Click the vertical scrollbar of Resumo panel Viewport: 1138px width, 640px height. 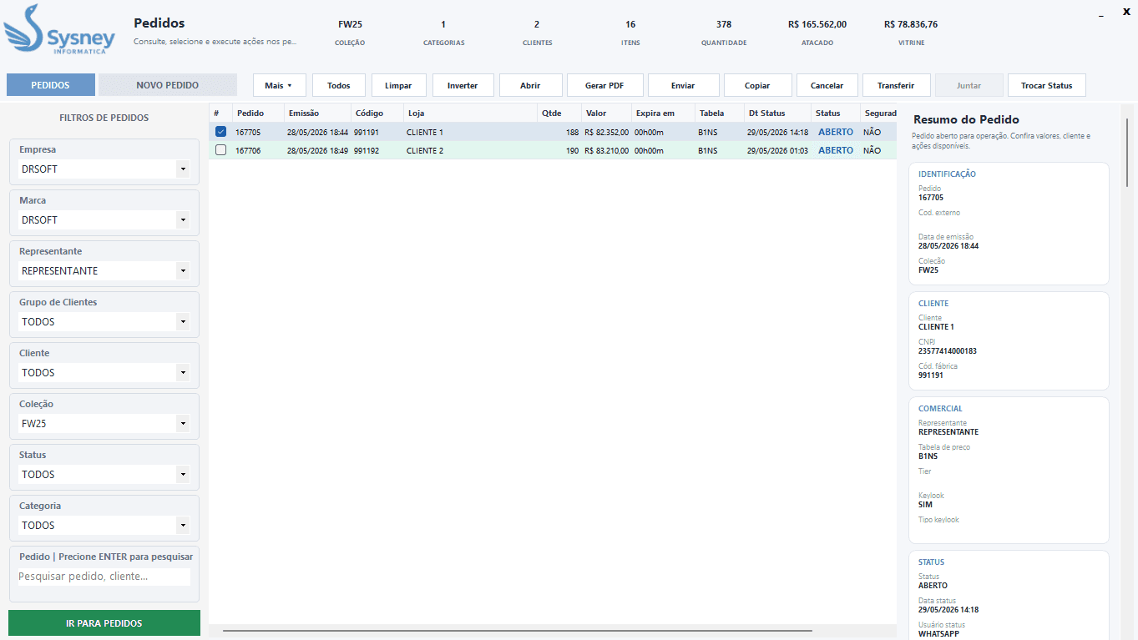(1128, 153)
